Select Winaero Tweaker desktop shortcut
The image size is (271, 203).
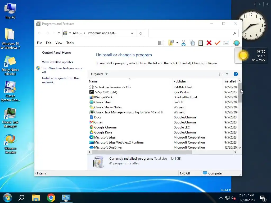pos(10,144)
